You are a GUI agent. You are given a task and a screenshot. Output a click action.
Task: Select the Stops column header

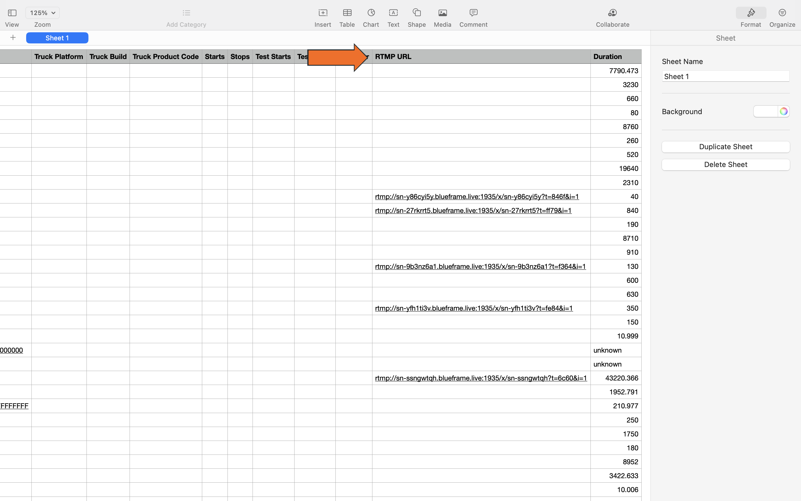point(240,57)
